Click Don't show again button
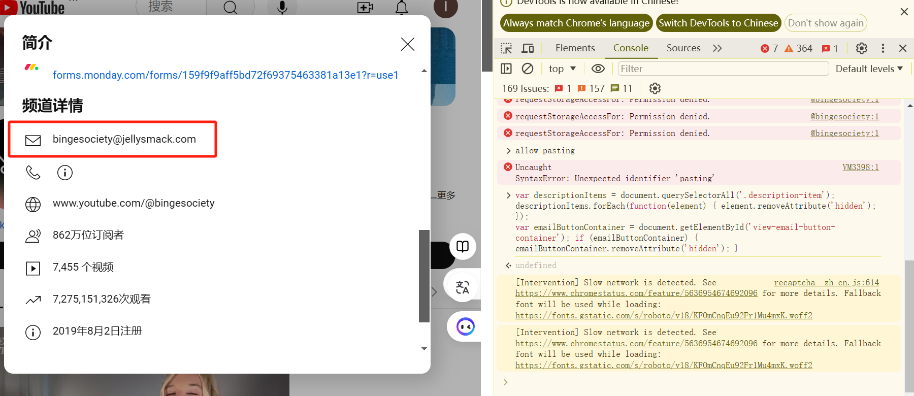 (826, 23)
